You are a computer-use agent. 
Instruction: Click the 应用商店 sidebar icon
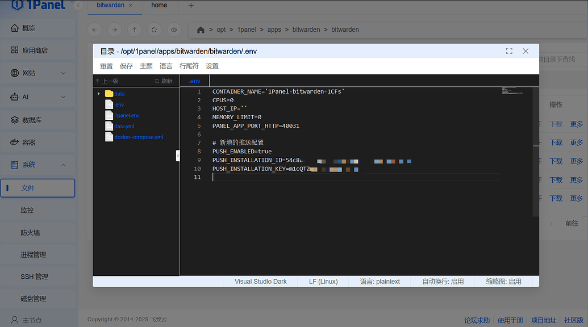point(15,51)
